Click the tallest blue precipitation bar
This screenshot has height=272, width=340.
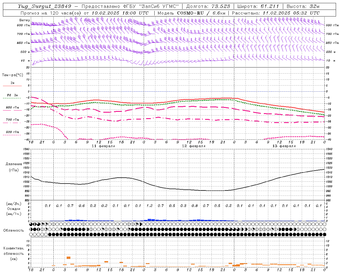[150, 220]
